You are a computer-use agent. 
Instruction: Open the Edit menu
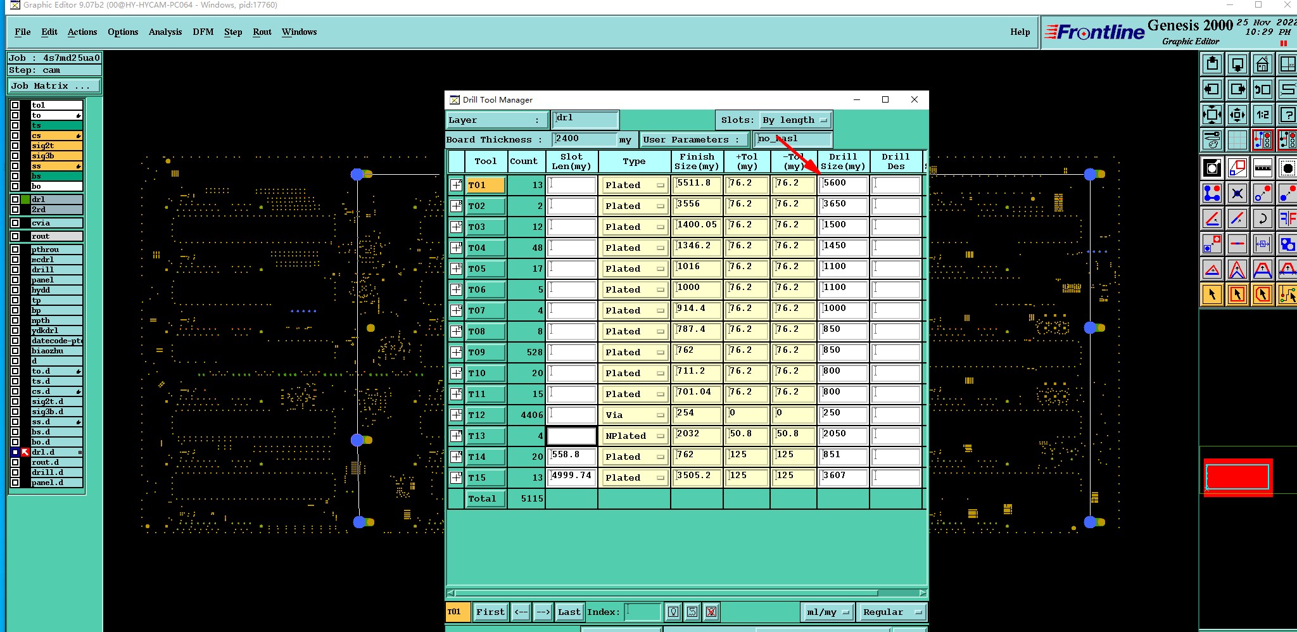pos(49,32)
